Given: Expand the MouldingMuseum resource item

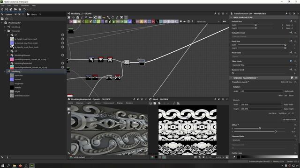Looking at the screenshot, I should click(8, 55).
